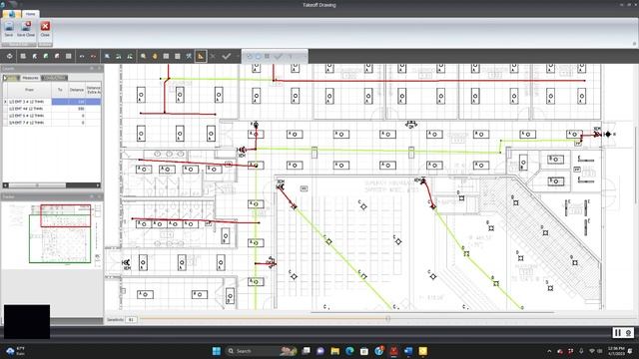Switch to the third tab after Measures
Image resolution: width=639 pixels, height=359 pixels.
tap(55, 78)
